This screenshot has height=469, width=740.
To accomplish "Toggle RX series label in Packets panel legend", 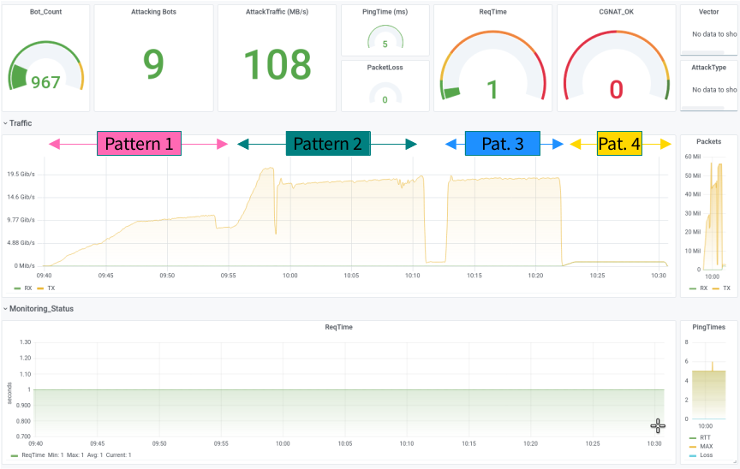I will pyautogui.click(x=704, y=288).
